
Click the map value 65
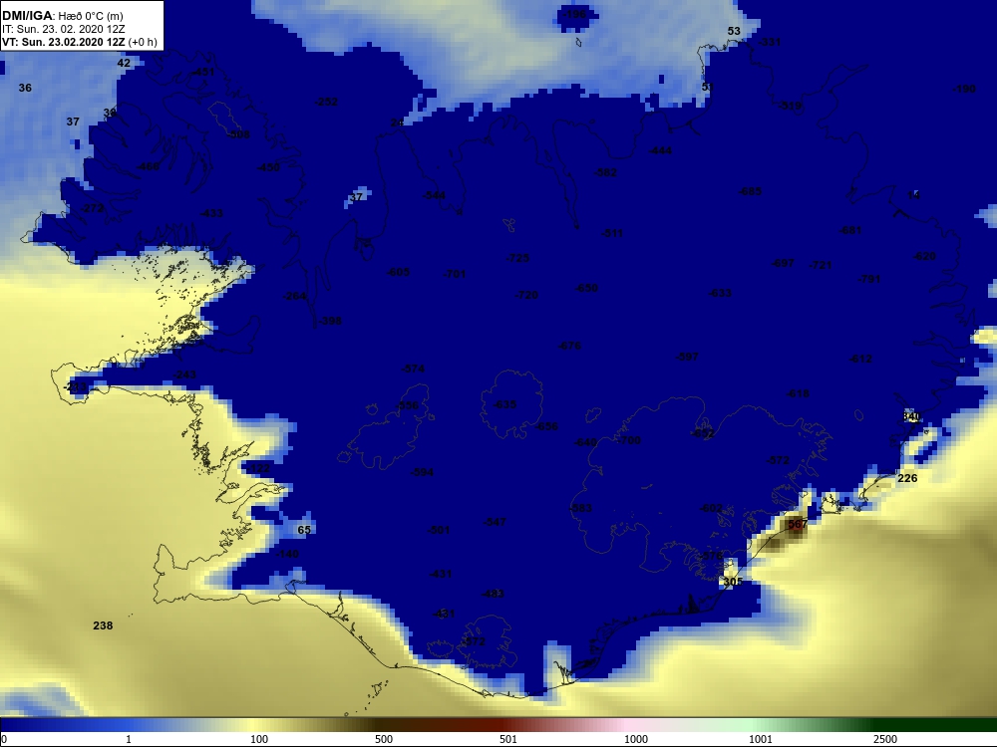[304, 530]
